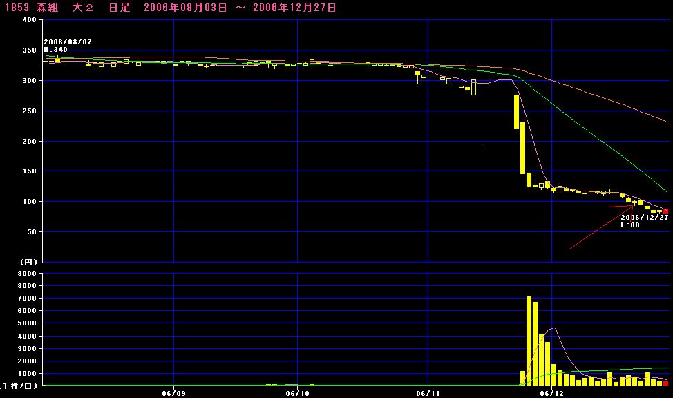Viewport: 673px width, 398px height.
Task: Click the stock code 1853 in title
Action: click(17, 8)
